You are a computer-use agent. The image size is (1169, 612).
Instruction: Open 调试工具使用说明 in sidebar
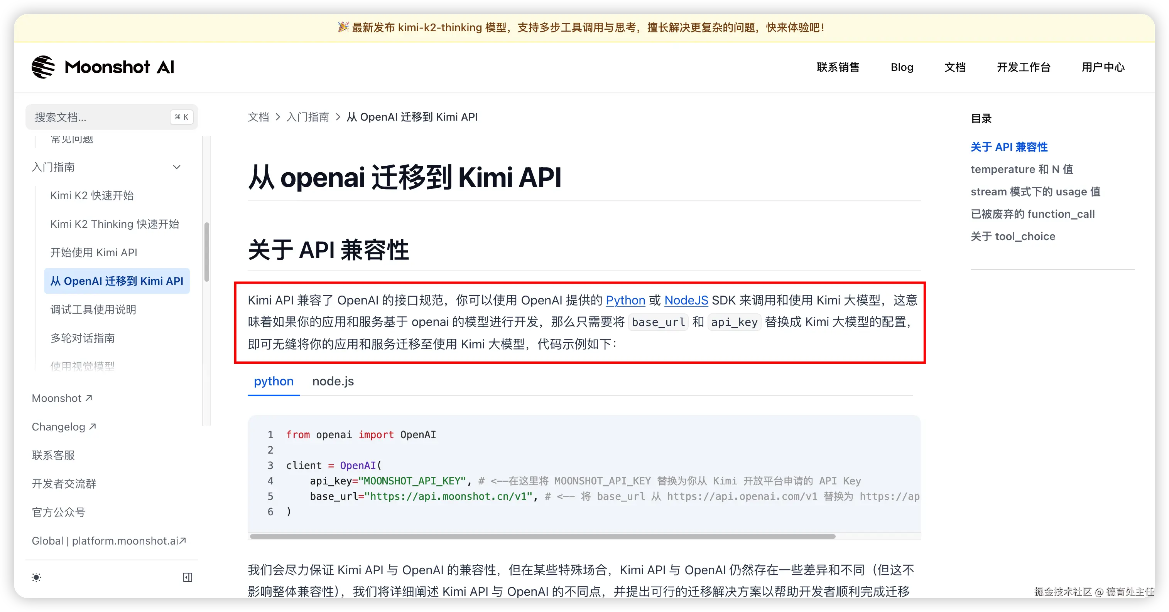(93, 309)
